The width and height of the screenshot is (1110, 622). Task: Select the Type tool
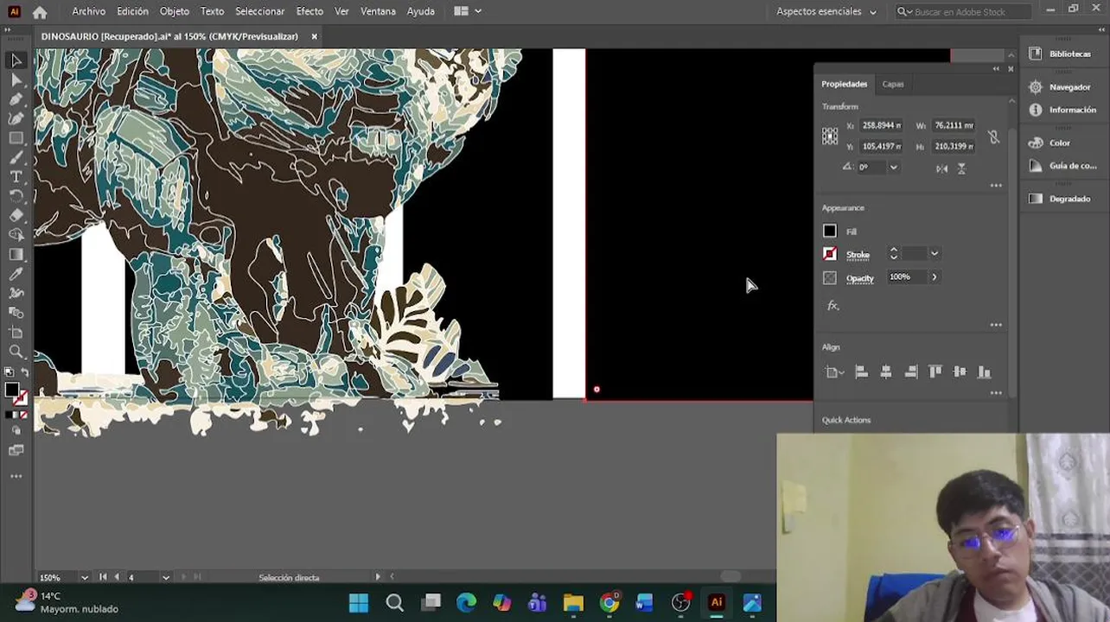[x=16, y=177]
